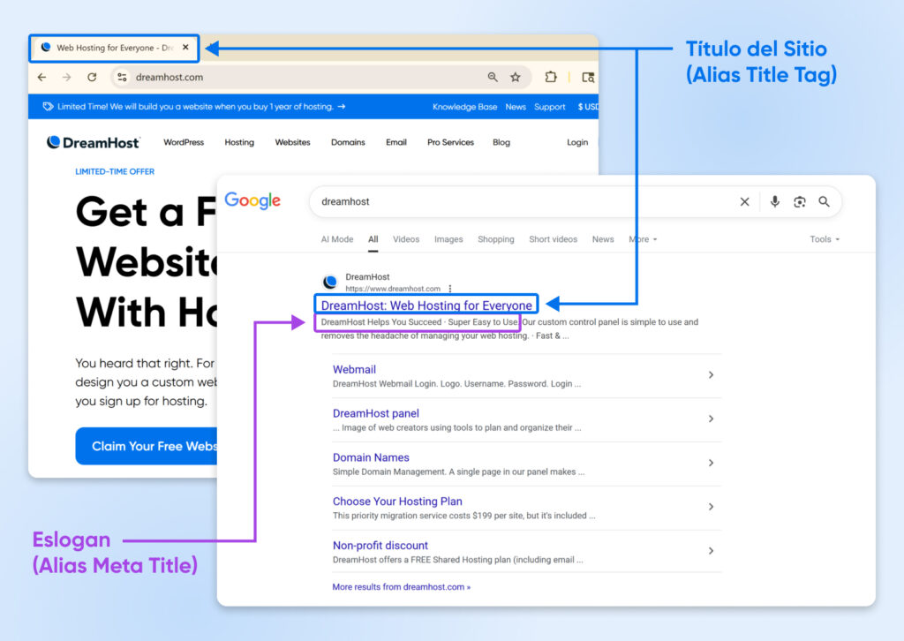Clear the search query with the X icon

744,201
